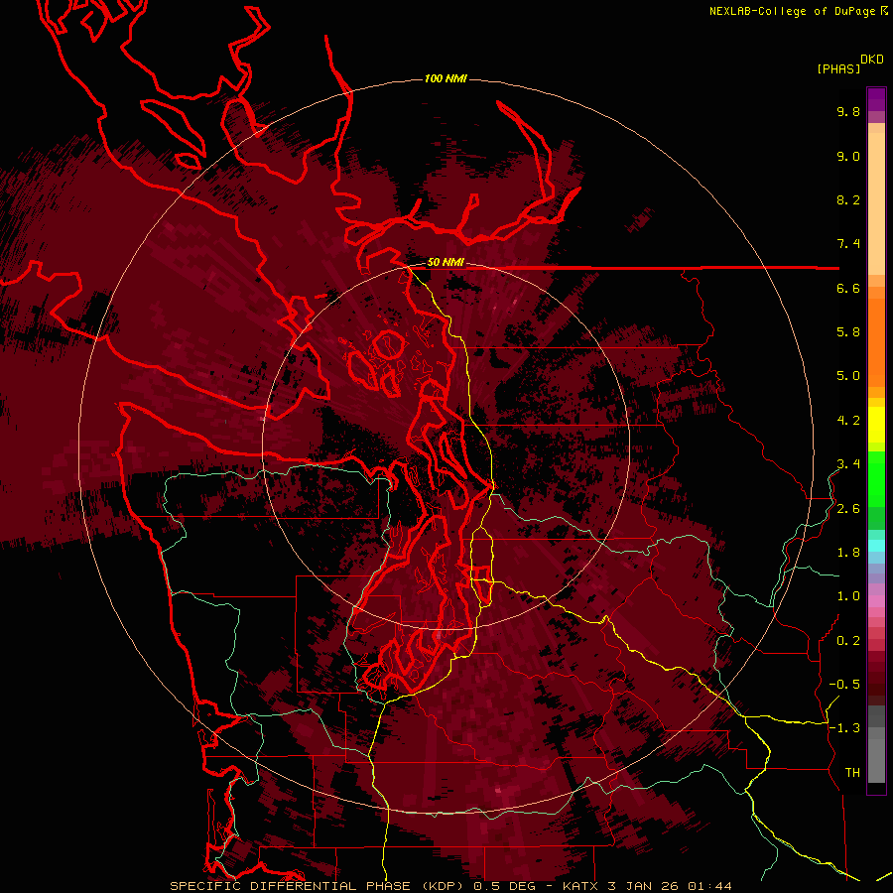Click the 1.0 value on the color scale
The image size is (893, 893).
coord(848,596)
